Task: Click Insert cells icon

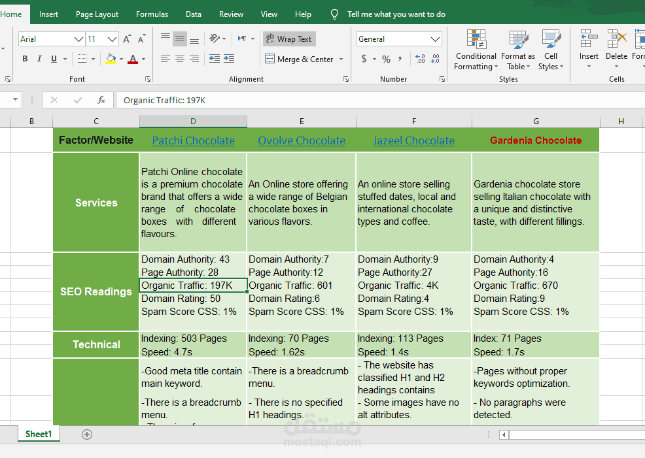Action: tap(589, 39)
